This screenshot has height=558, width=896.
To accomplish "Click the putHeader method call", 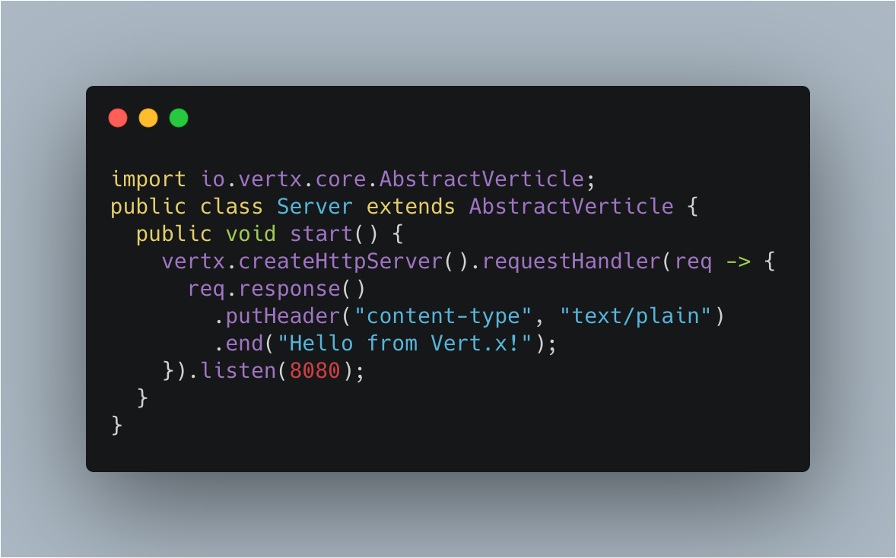I will [284, 315].
